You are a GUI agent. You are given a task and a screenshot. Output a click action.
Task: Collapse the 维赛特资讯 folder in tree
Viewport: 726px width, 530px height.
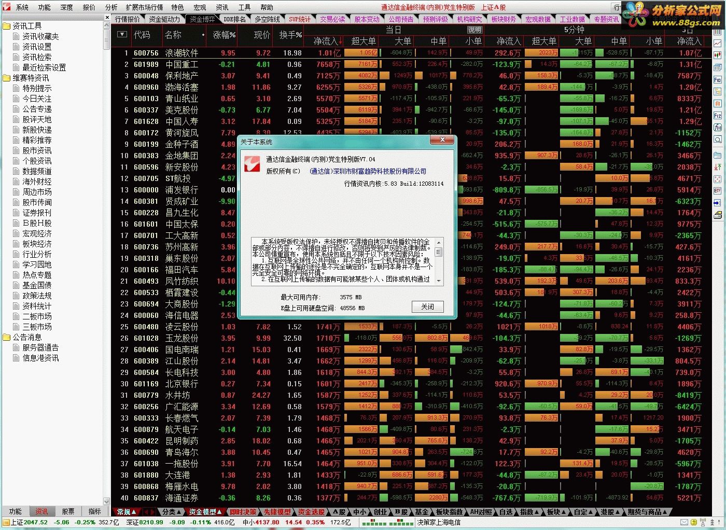point(7,78)
